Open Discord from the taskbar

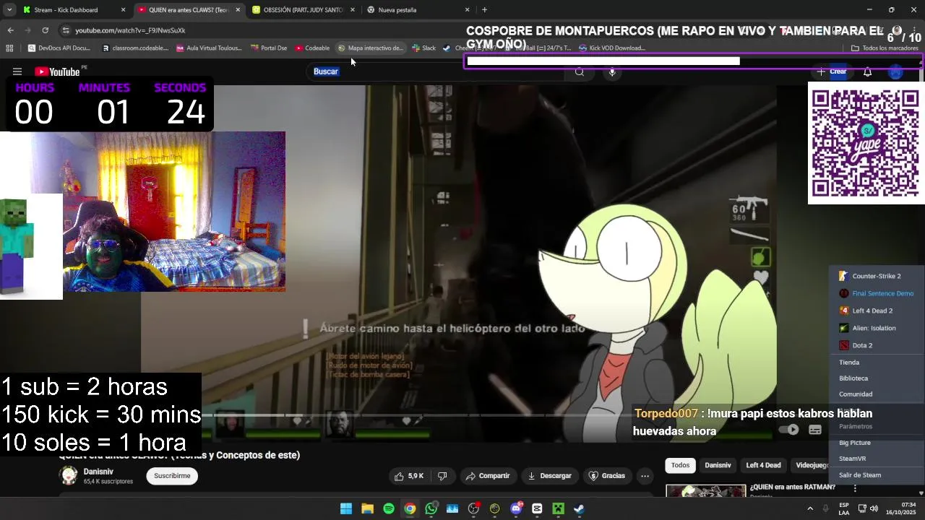[x=516, y=508]
